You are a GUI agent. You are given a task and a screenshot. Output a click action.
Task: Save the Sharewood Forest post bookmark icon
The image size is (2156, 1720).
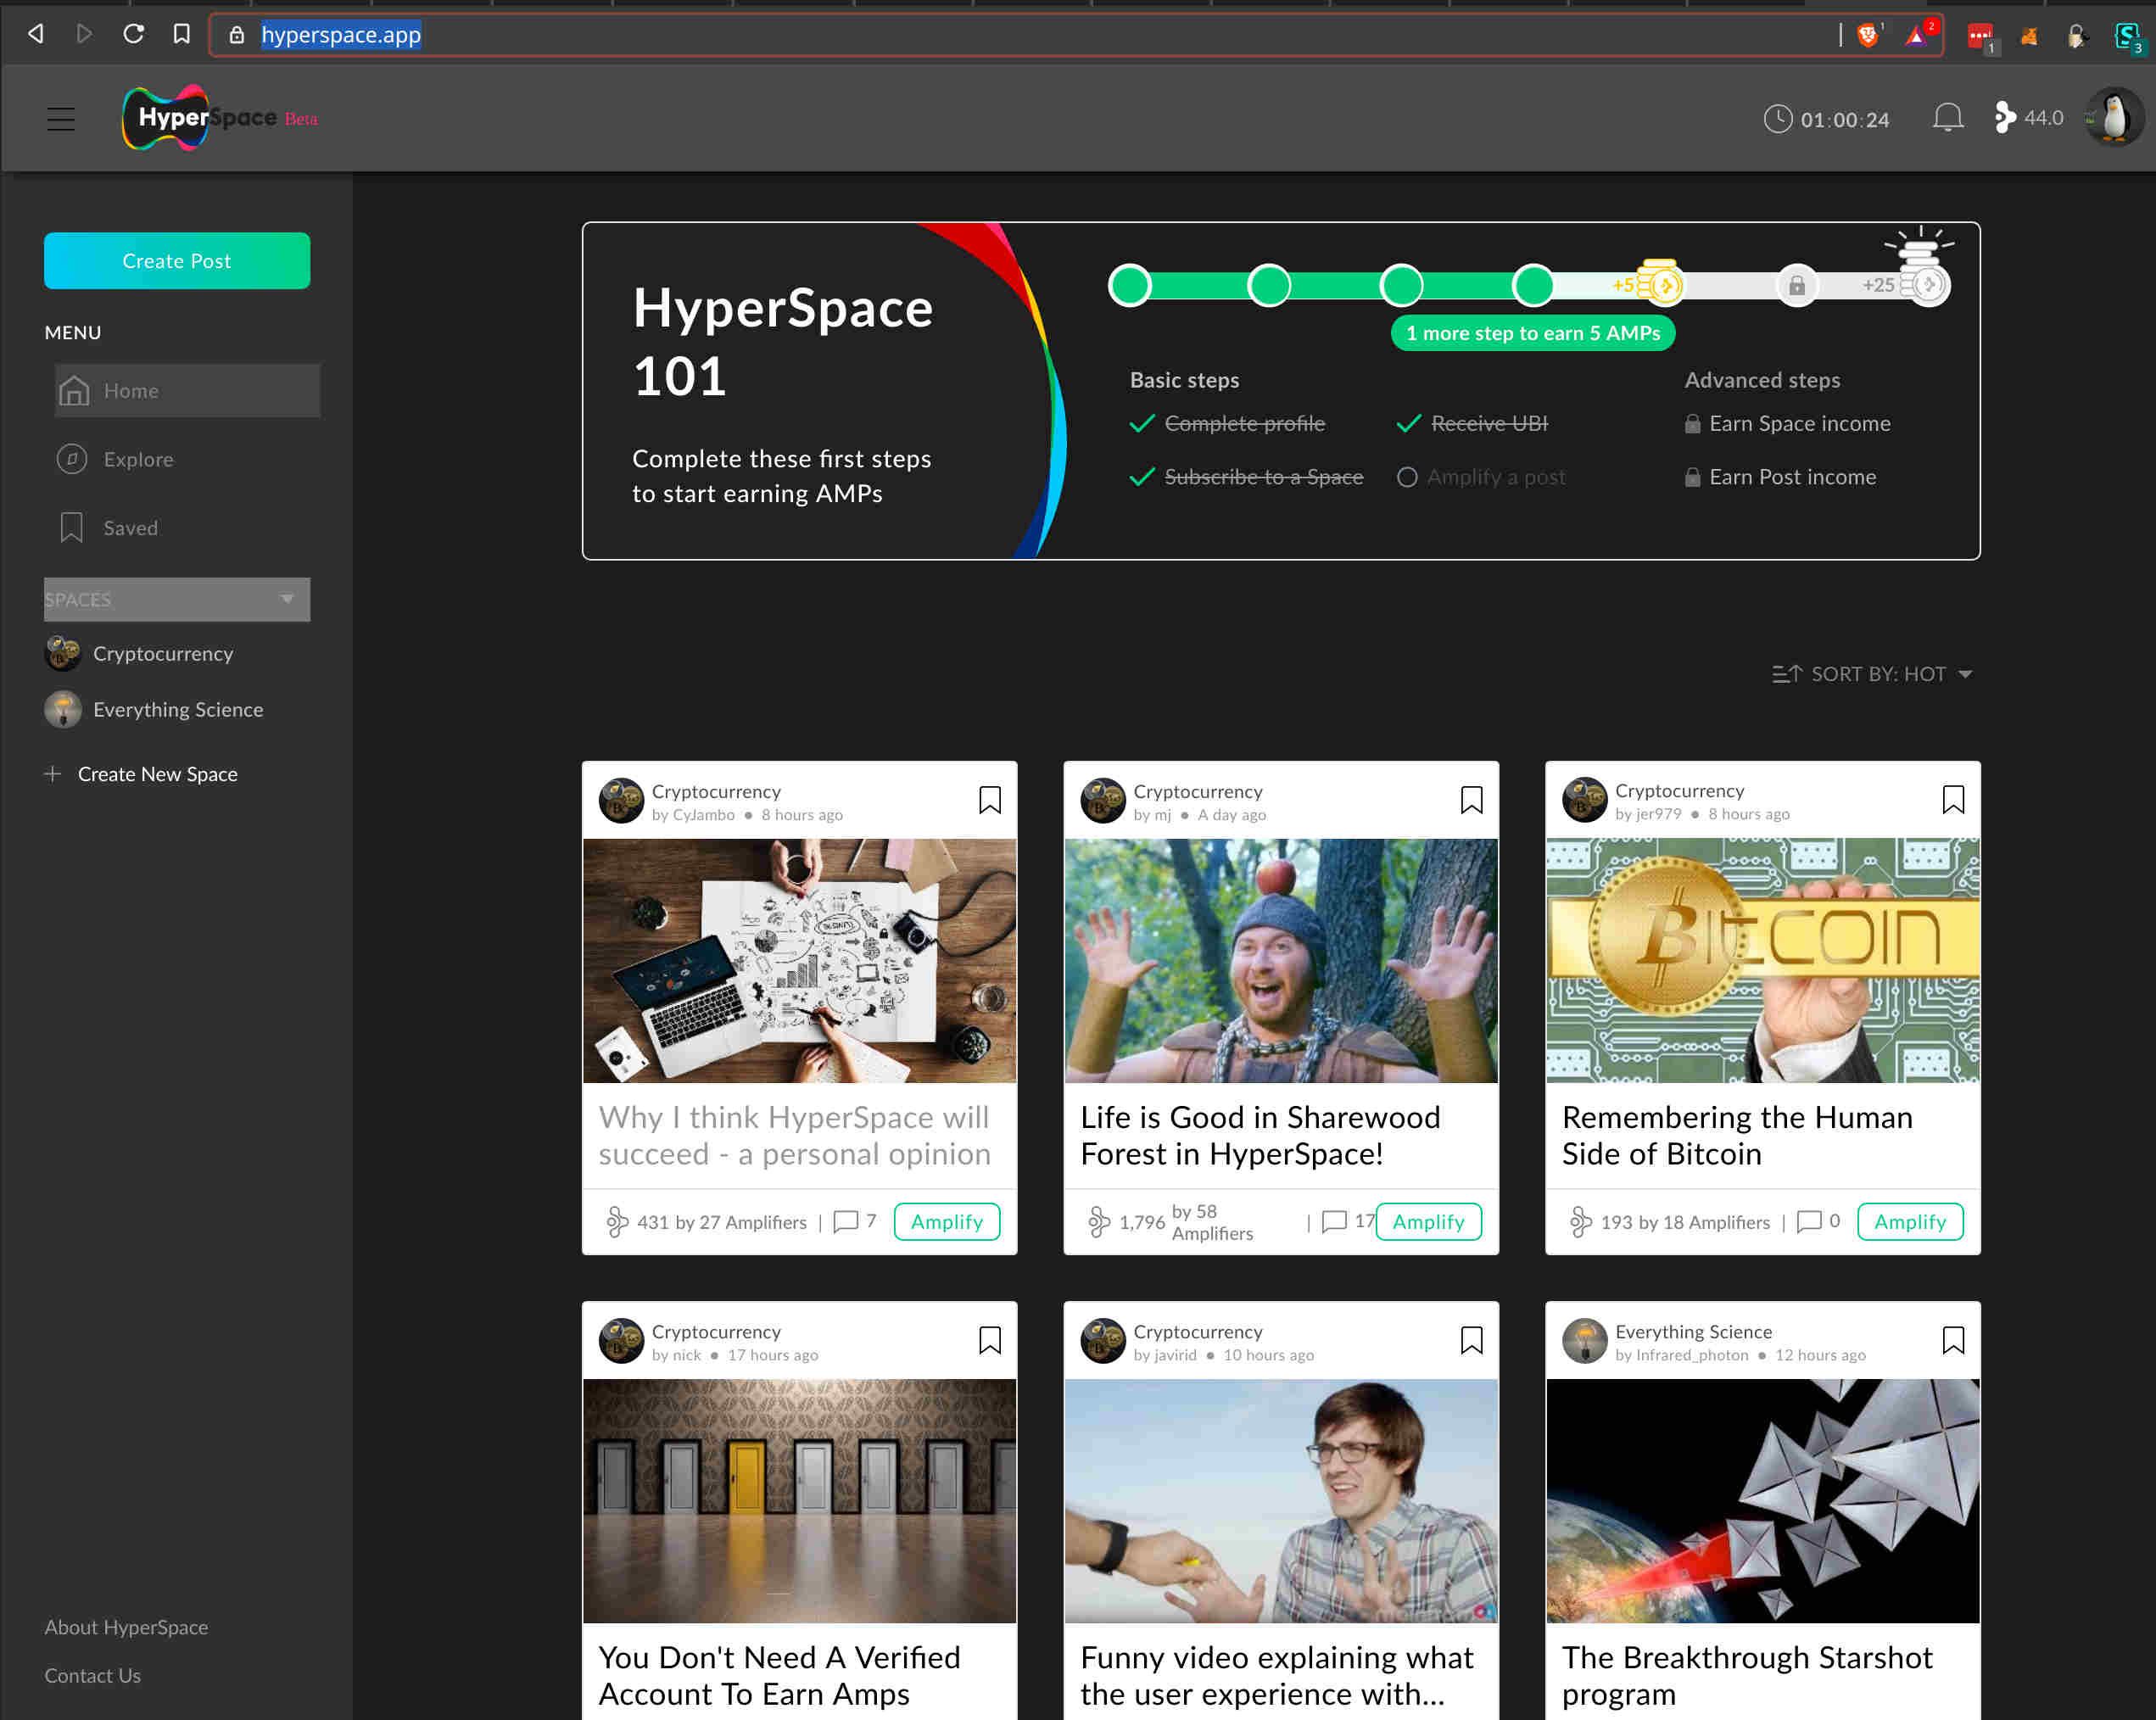1471,800
